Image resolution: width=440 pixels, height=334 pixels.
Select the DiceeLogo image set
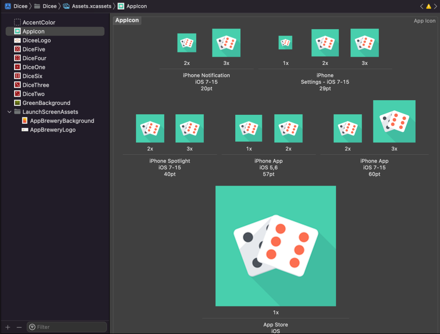pos(37,40)
